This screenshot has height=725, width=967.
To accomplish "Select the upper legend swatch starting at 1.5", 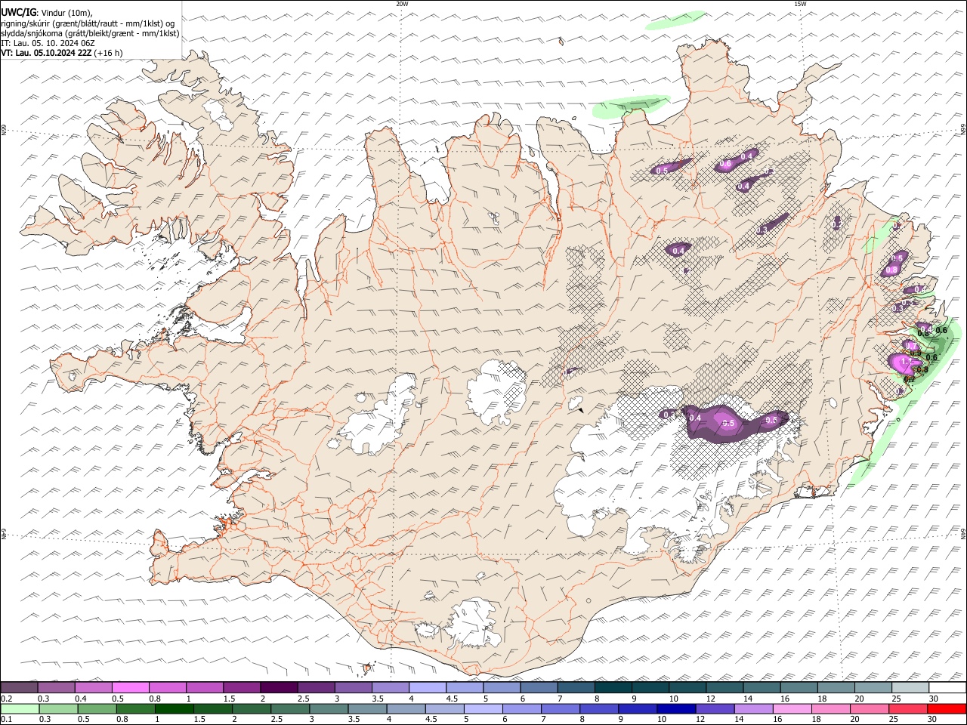I will (x=242, y=688).
